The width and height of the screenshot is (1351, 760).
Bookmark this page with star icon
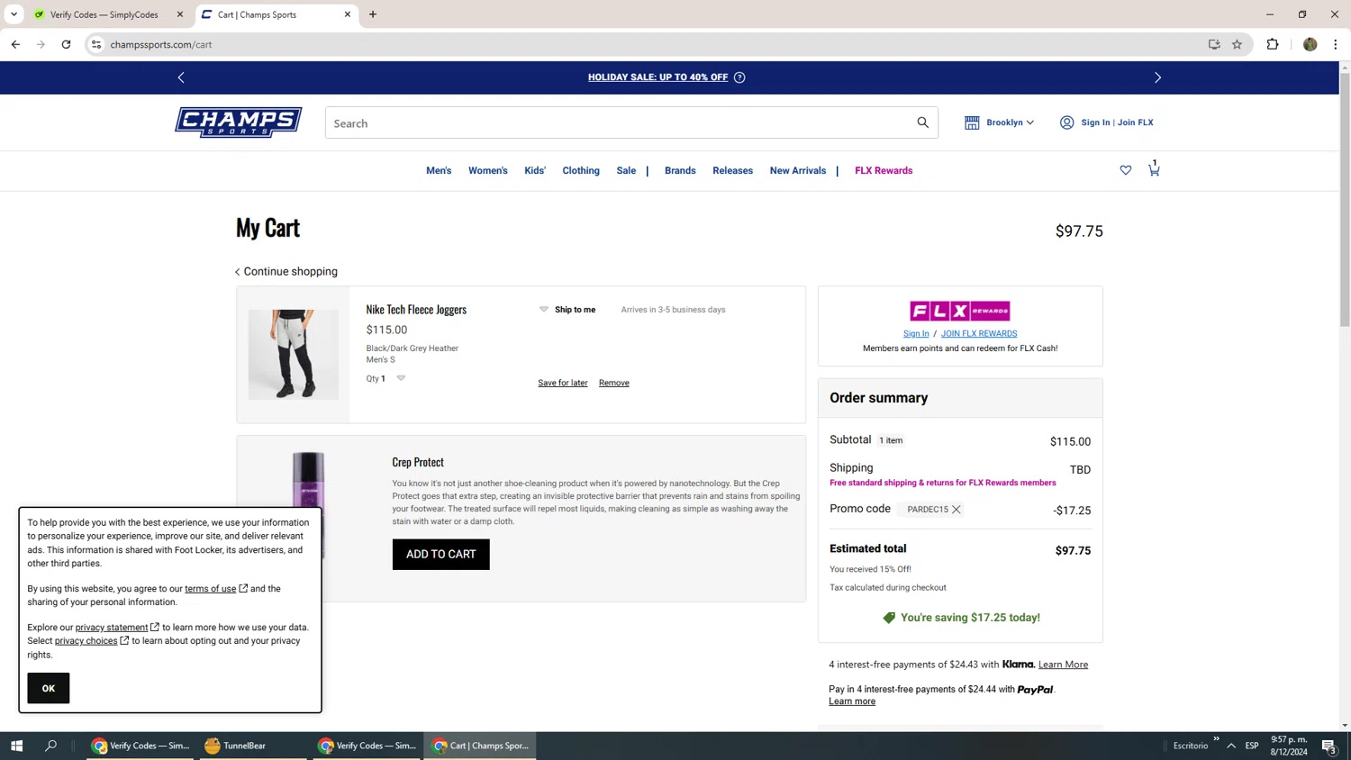tap(1237, 44)
